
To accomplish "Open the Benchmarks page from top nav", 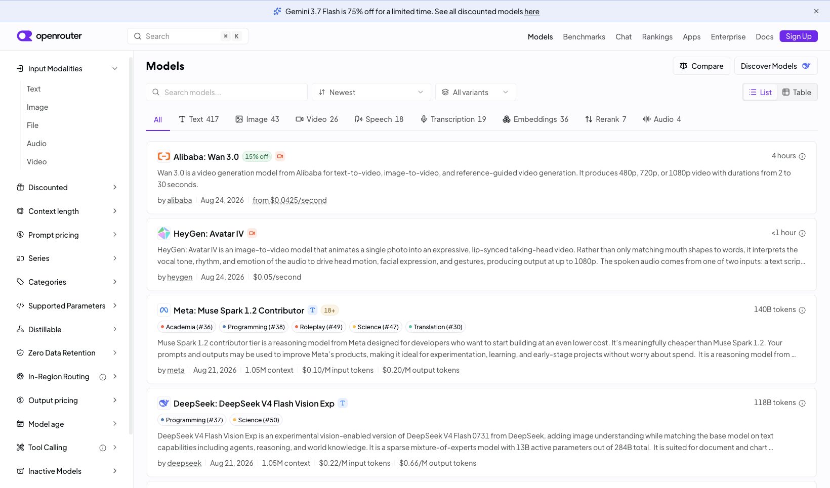I will 584,36.
